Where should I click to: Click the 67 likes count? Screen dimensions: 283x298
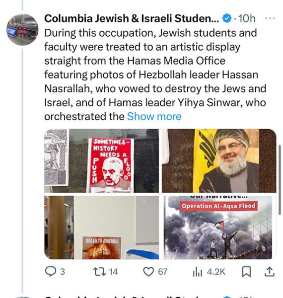(x=163, y=272)
